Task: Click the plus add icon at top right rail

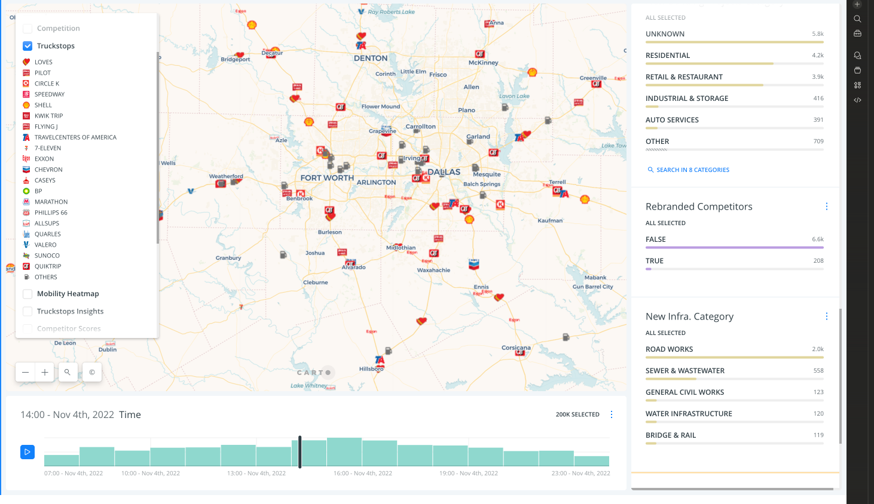Action: [x=857, y=5]
